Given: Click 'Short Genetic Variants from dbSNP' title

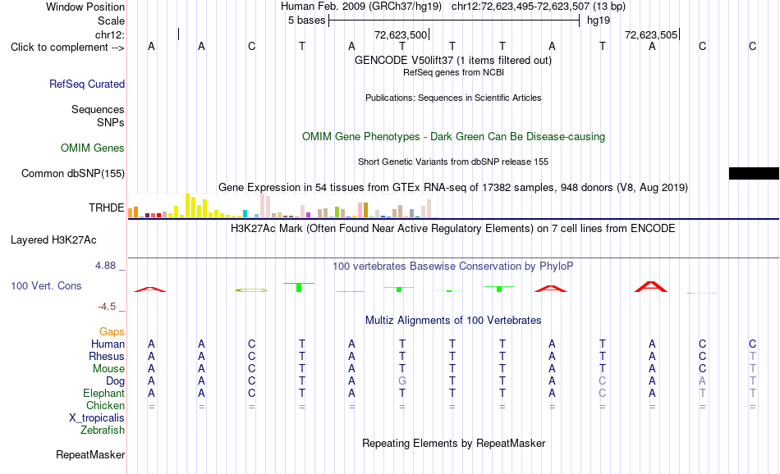Looking at the screenshot, I should point(453,162).
